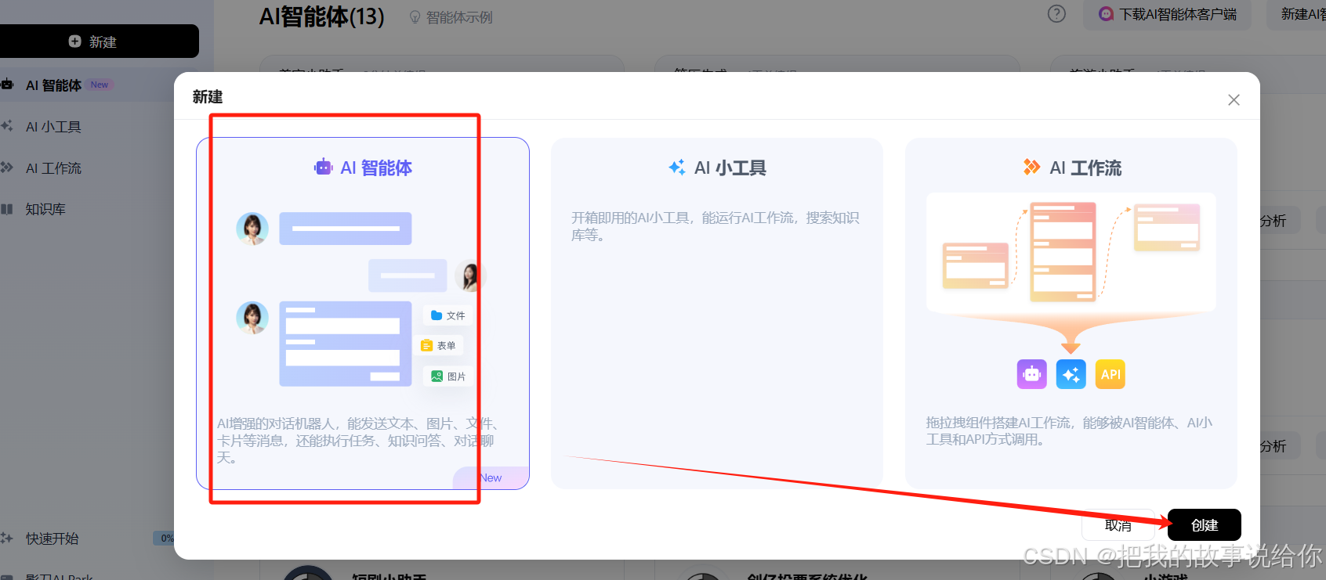Click the user avatar in chat preview
This screenshot has height=580, width=1326.
(x=470, y=276)
